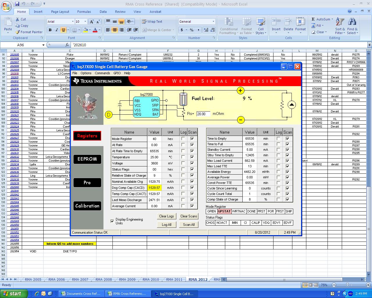
Task: Apply center horizontal alignment
Action: [x=115, y=30]
